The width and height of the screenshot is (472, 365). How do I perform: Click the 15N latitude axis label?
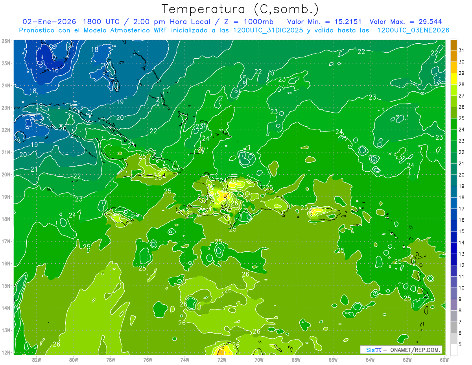click(x=6, y=286)
